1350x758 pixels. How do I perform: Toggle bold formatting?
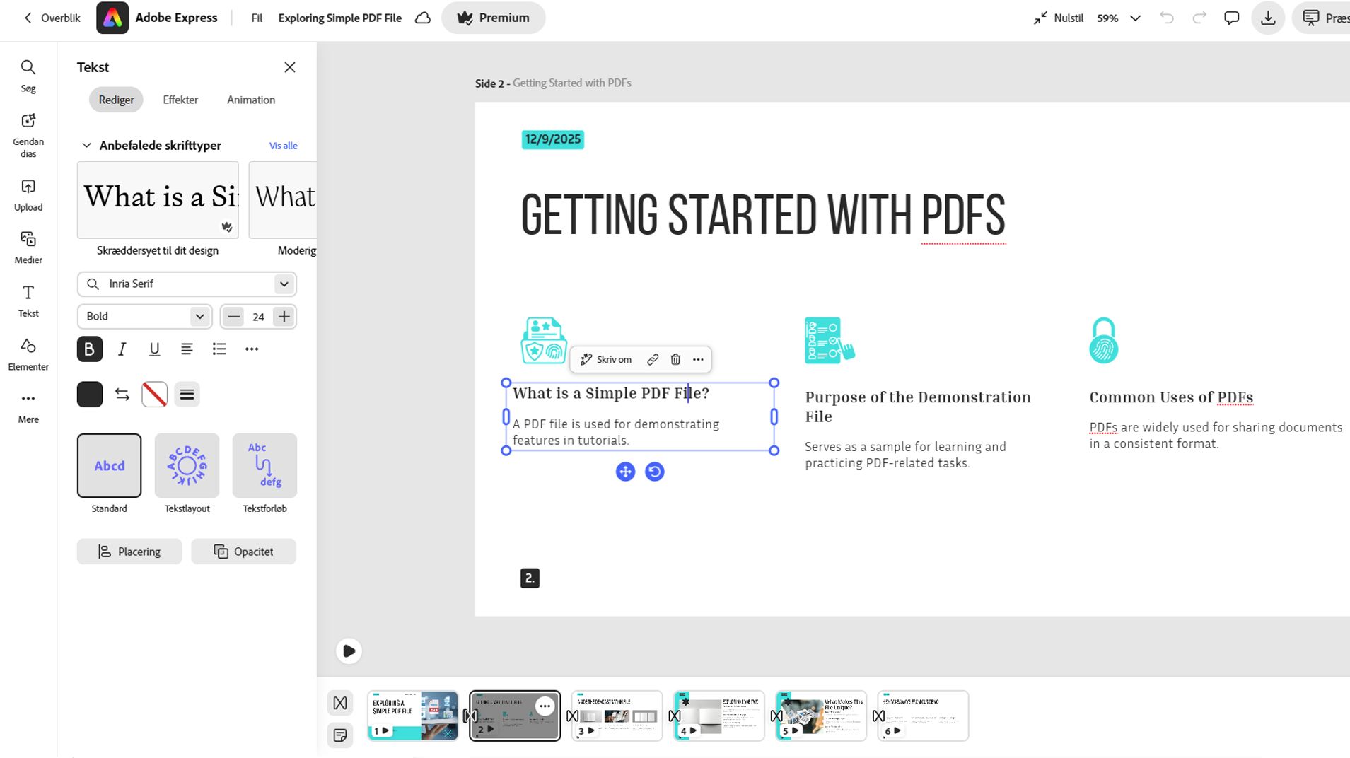coord(90,349)
